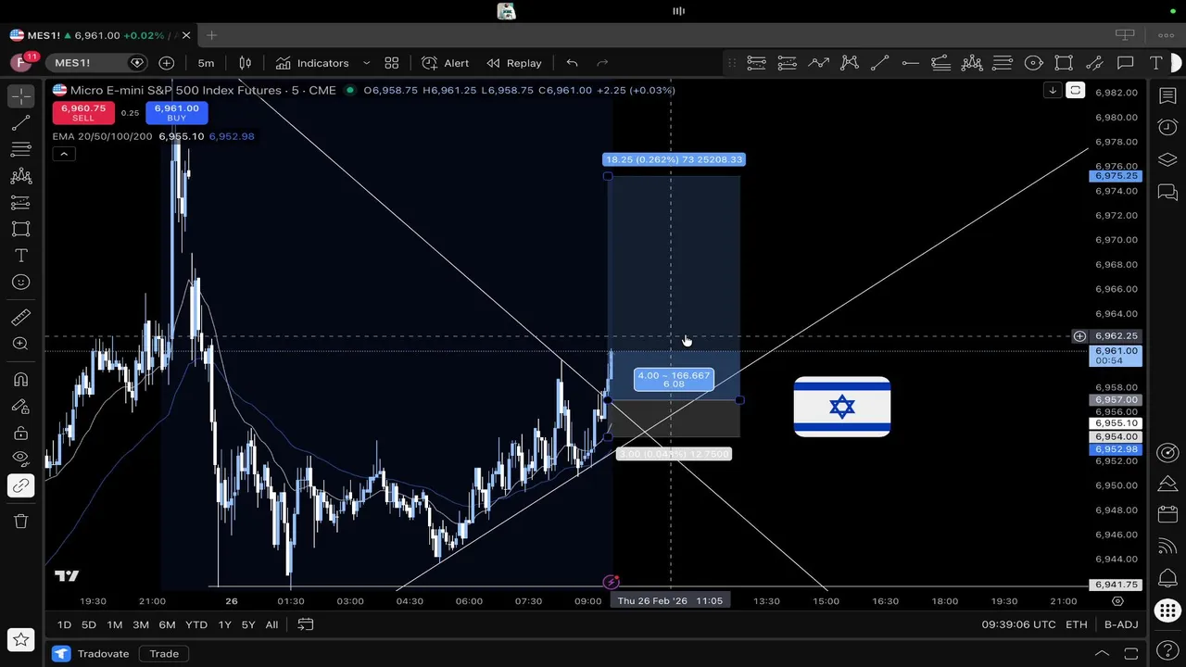Select the Crosshair cursor tool
The width and height of the screenshot is (1186, 667).
(x=21, y=96)
